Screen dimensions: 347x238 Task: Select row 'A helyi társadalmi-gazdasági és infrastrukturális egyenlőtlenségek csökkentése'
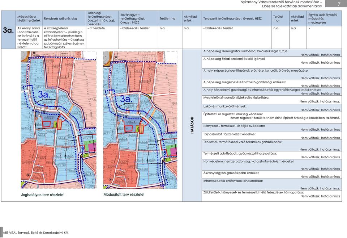272,91
